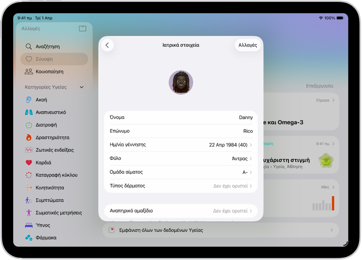This screenshot has width=362, height=260.
Task: Open the Αναπηρικό αμαξίδιο row chevron
Action: tap(251, 211)
